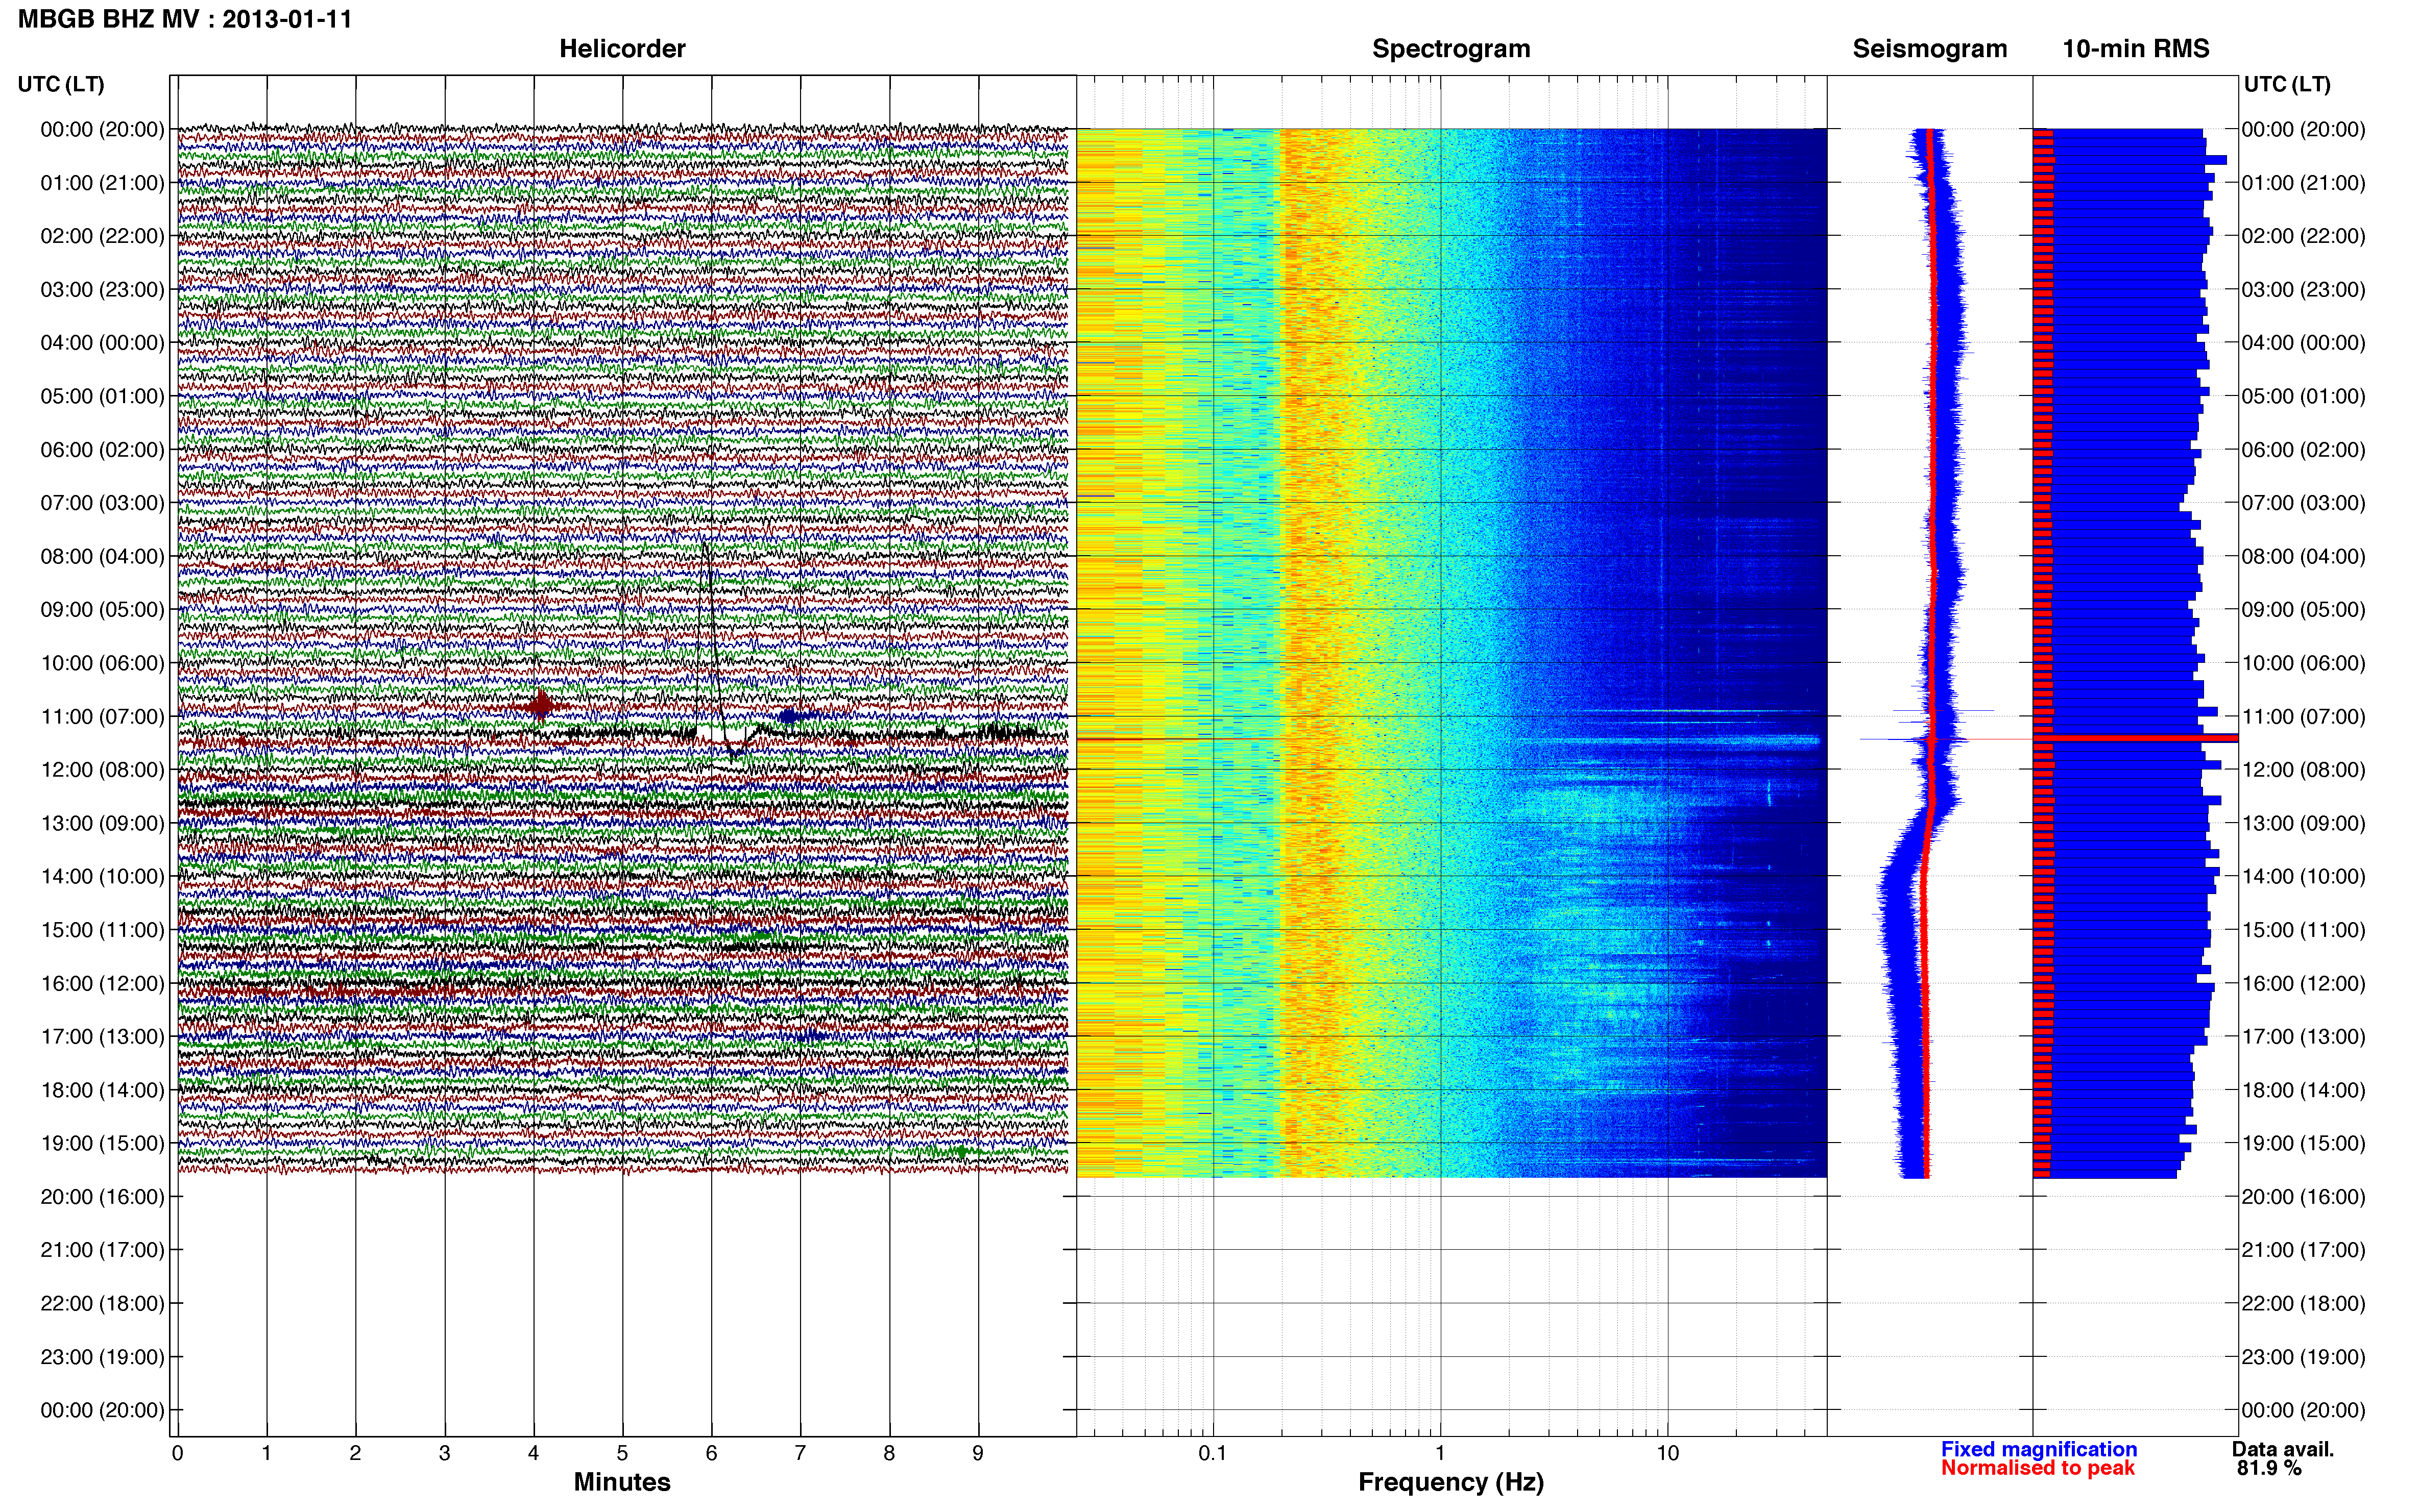Click left time label '01:00 (21:00)'

(x=102, y=183)
